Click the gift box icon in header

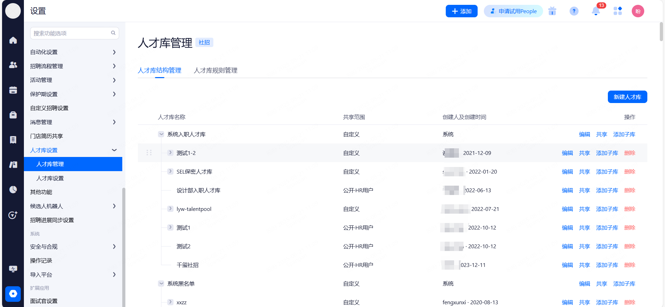point(552,11)
